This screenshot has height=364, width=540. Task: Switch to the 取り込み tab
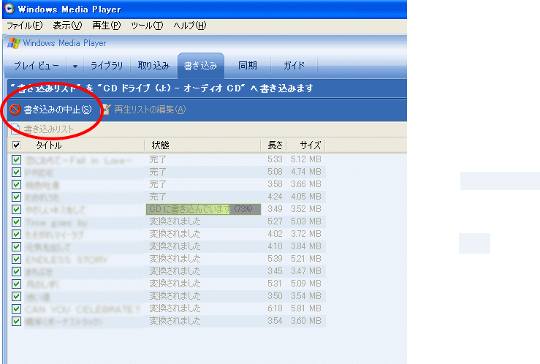pos(153,66)
